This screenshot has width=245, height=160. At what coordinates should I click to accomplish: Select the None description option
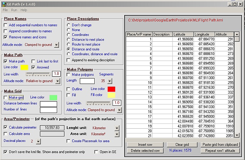(x=69, y=30)
